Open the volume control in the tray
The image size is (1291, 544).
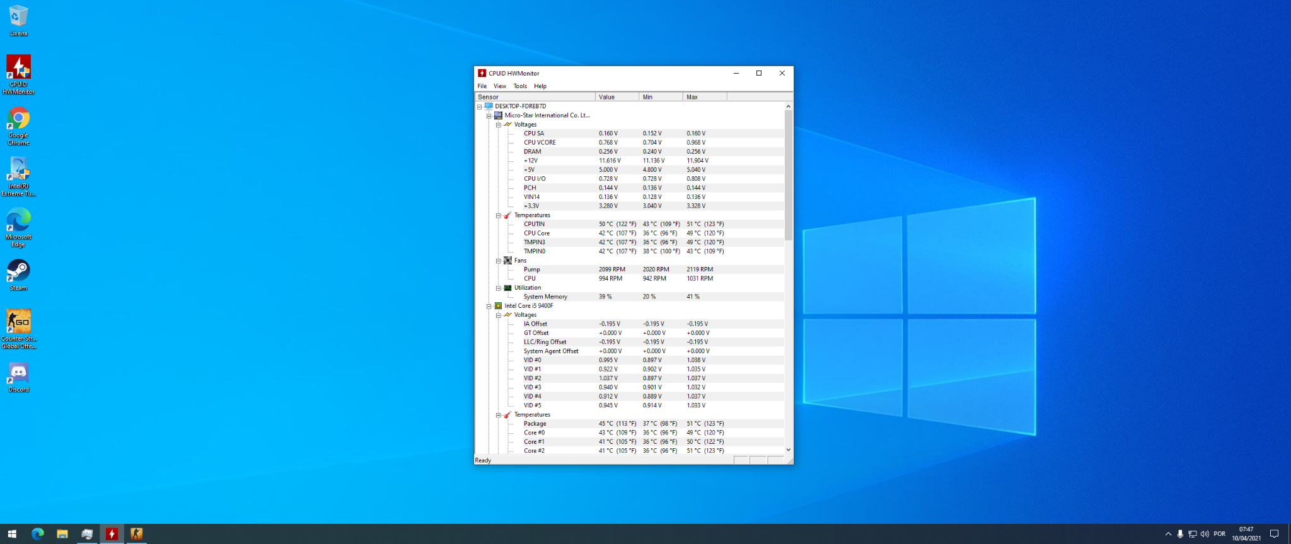1205,534
